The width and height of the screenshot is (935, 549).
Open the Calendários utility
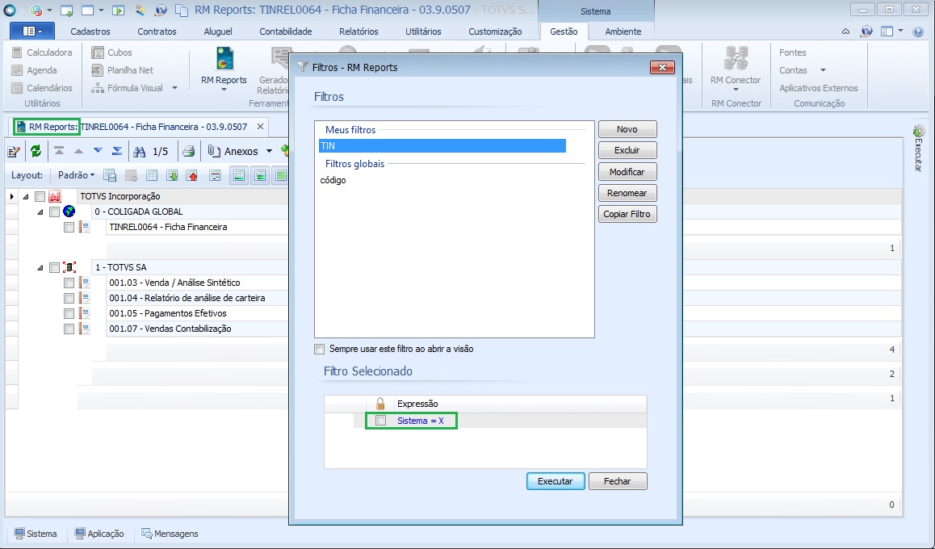coord(42,88)
